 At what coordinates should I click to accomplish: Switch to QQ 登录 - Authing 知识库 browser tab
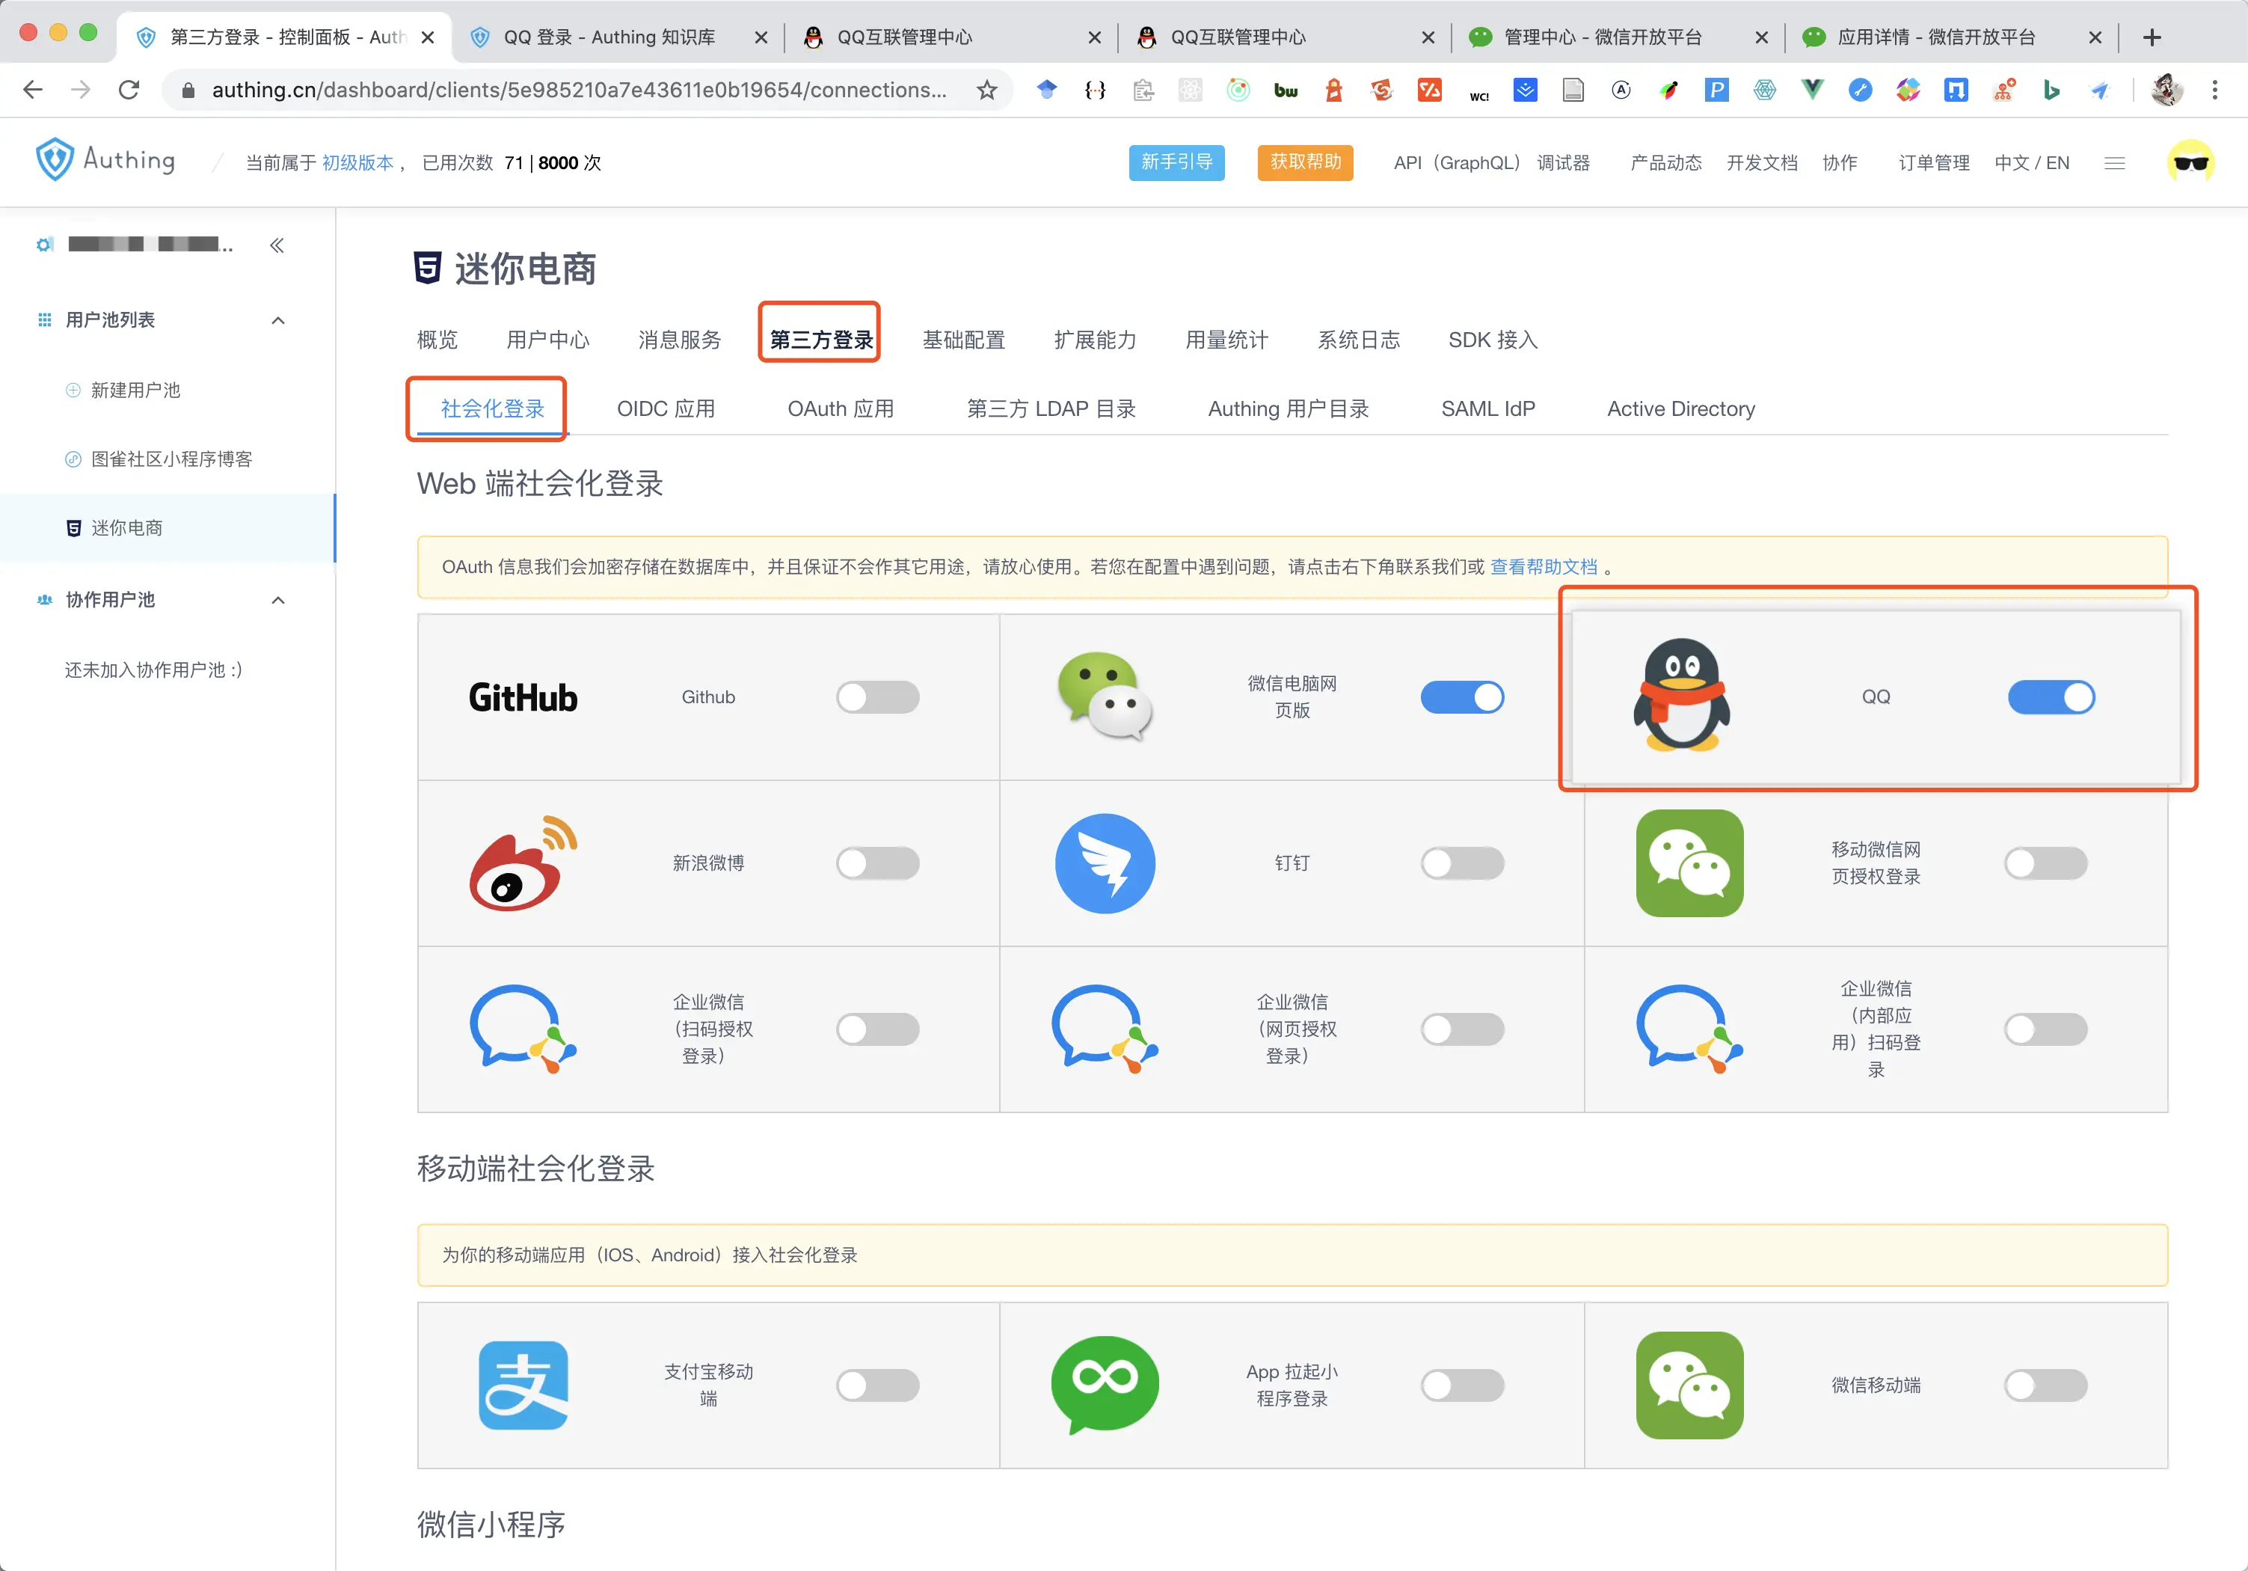[617, 37]
